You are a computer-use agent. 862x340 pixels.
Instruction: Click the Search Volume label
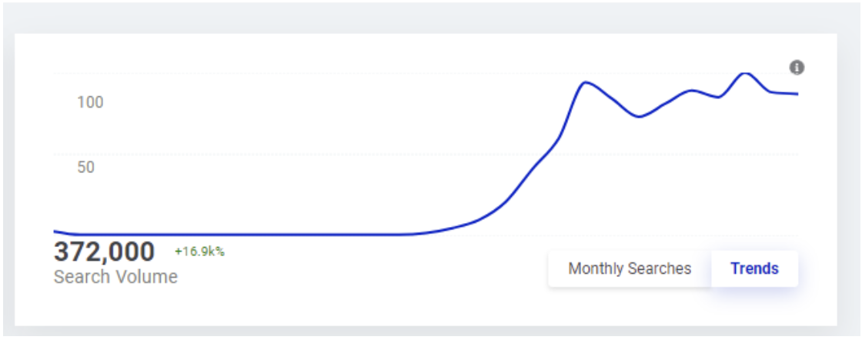115,277
